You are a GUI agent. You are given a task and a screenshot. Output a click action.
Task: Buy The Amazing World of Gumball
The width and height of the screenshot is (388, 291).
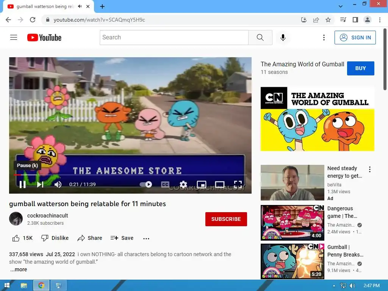(x=361, y=68)
